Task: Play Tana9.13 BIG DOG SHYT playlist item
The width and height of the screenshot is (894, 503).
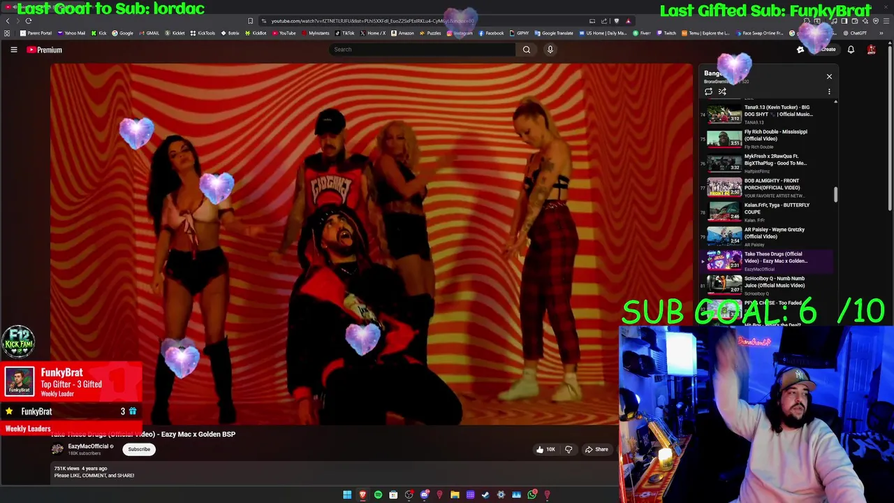Action: click(768, 115)
